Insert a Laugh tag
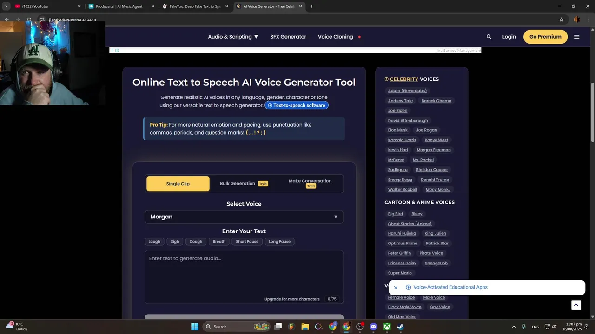This screenshot has height=334, width=595. [154, 241]
